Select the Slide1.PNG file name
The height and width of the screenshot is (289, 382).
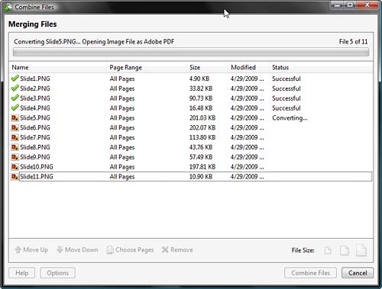pos(35,79)
